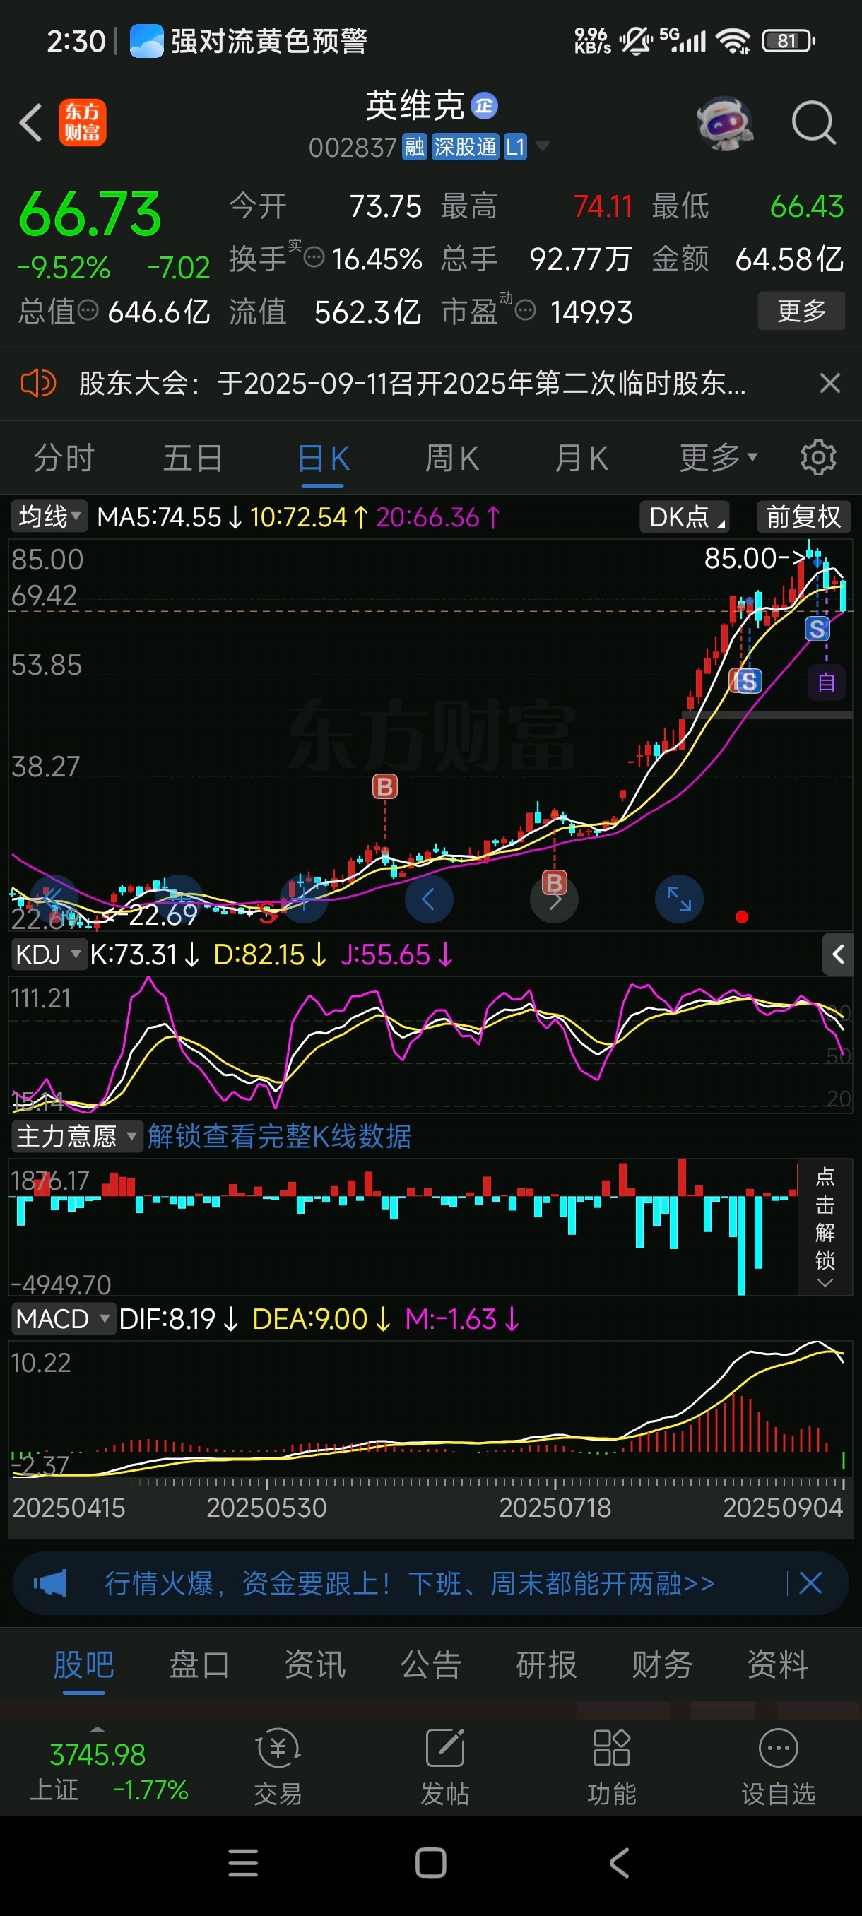This screenshot has height=1916, width=862.
Task: Expand the 更多 chart period dropdown
Action: 718,459
